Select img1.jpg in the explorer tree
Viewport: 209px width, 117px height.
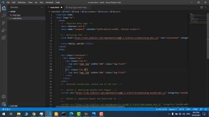(x=26, y=15)
